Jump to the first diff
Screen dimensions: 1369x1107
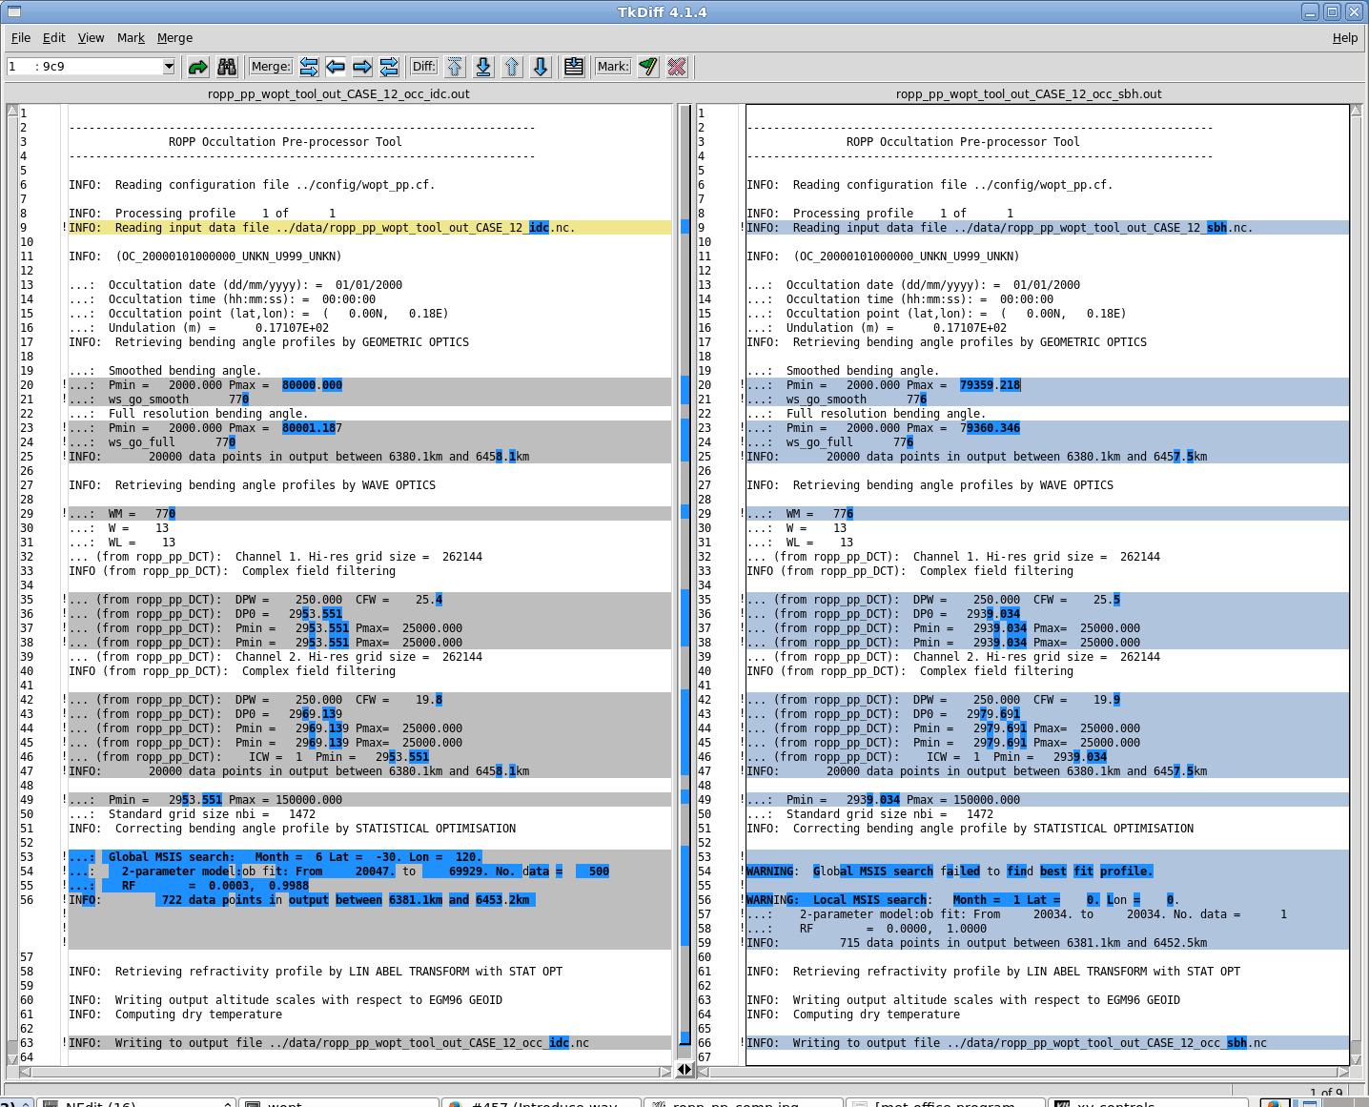[455, 67]
